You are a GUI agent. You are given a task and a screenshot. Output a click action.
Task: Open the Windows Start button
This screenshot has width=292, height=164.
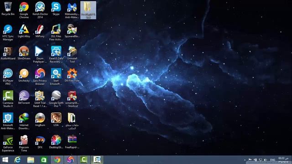[5, 160]
